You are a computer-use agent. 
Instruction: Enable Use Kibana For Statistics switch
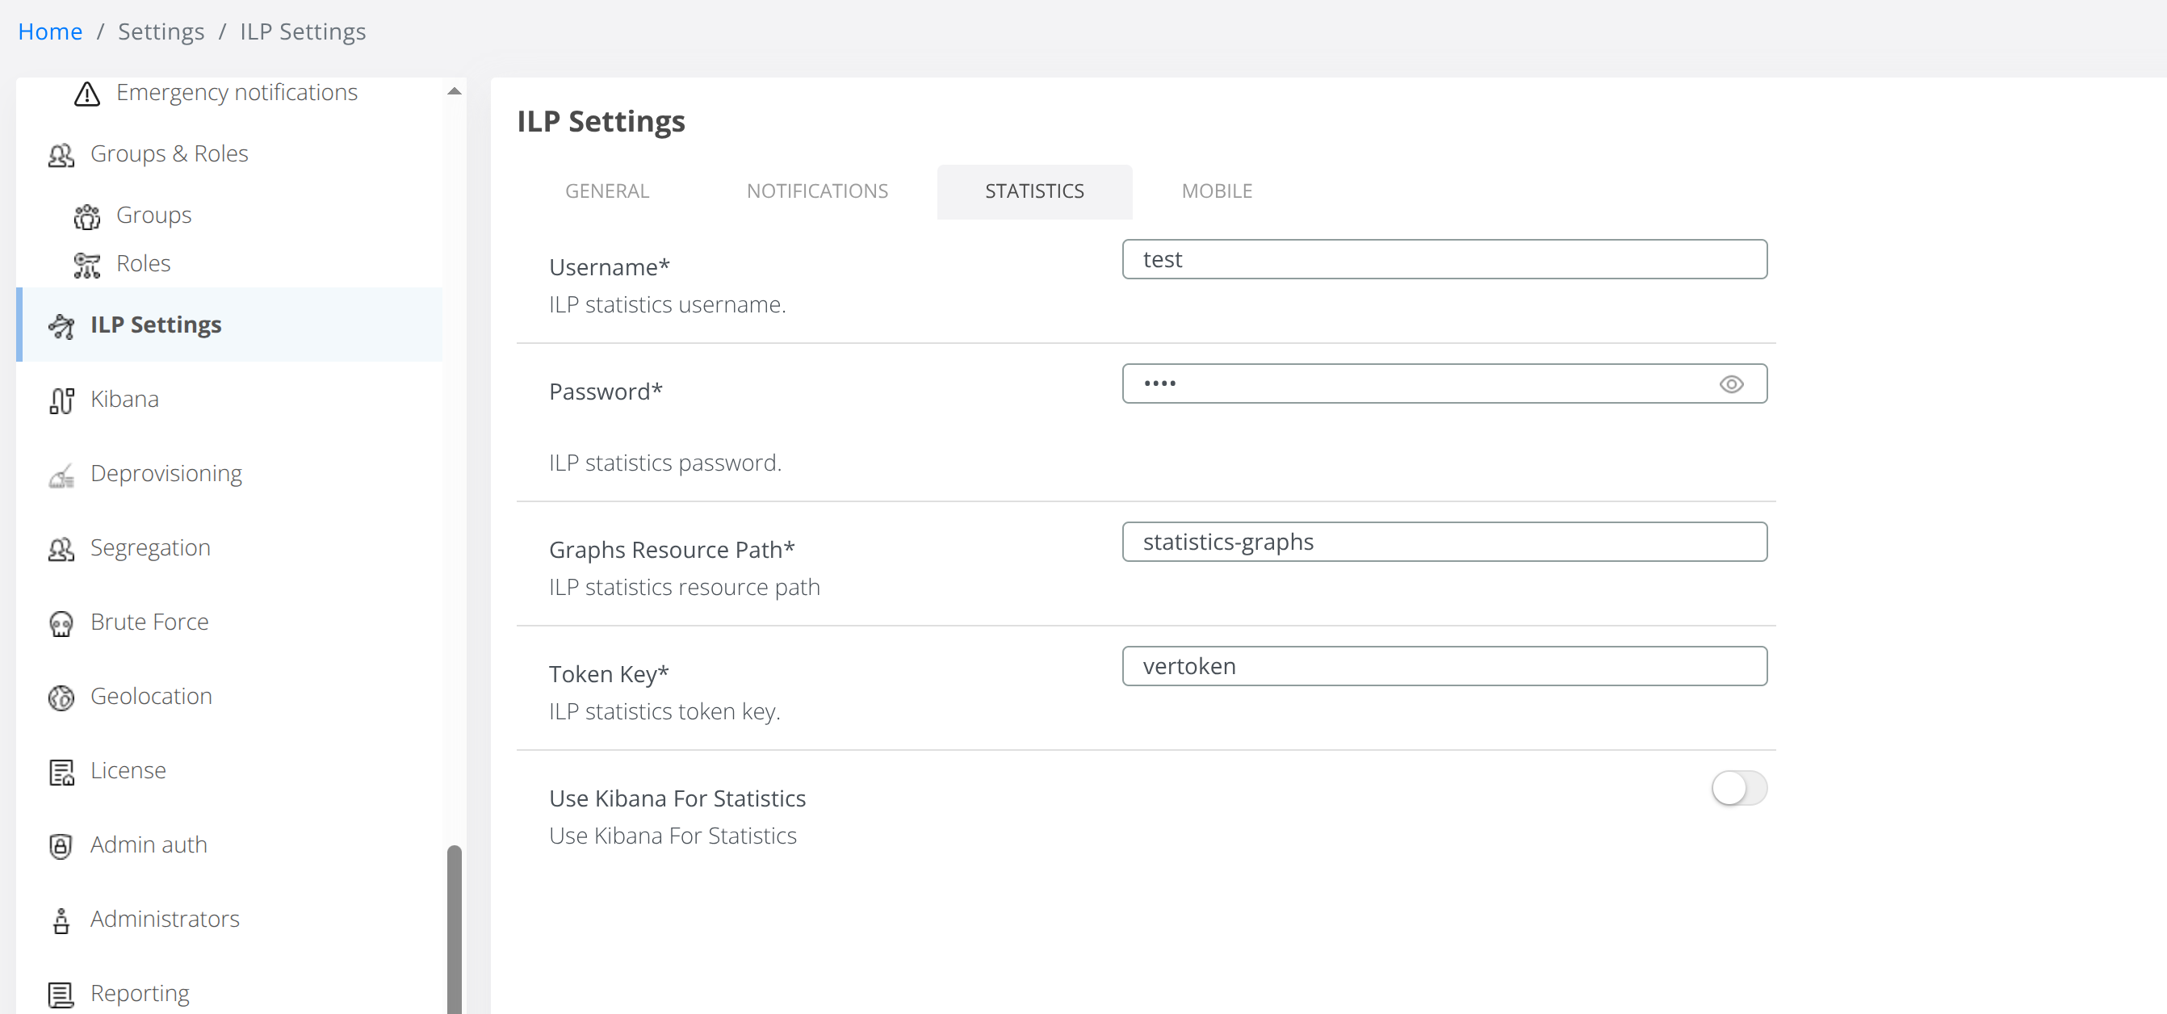click(1738, 789)
